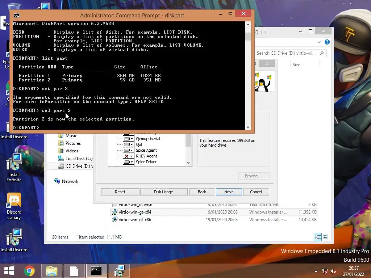
Task: Switch to Command Prompt taskbar button
Action: click(96, 271)
